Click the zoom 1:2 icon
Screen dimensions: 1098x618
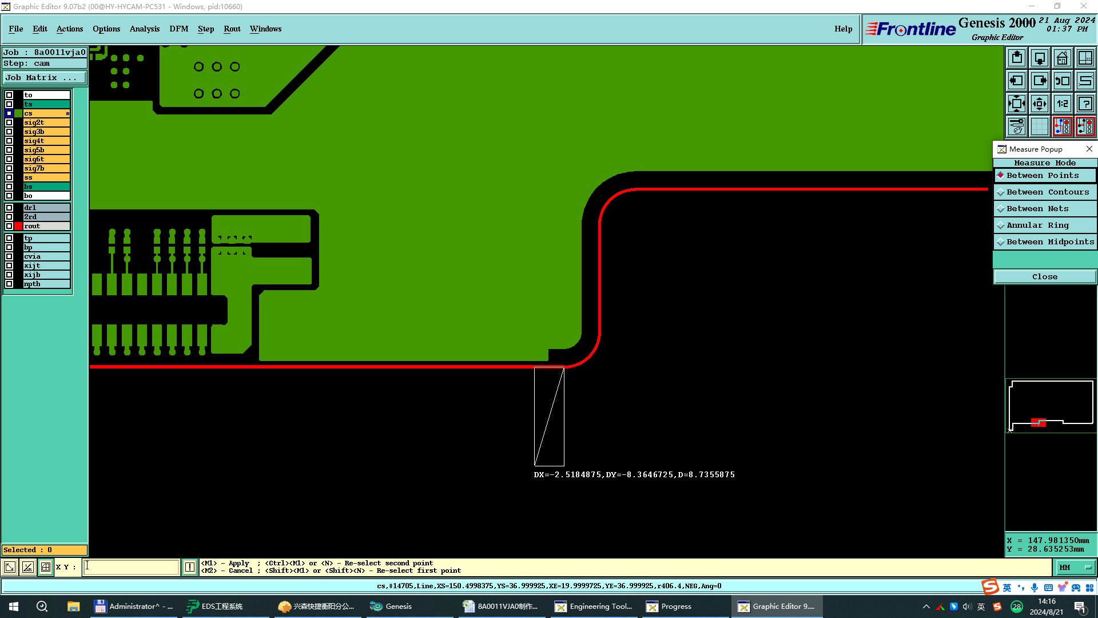click(1062, 104)
